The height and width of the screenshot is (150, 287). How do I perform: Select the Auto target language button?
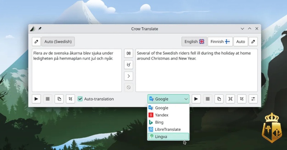pyautogui.click(x=240, y=41)
